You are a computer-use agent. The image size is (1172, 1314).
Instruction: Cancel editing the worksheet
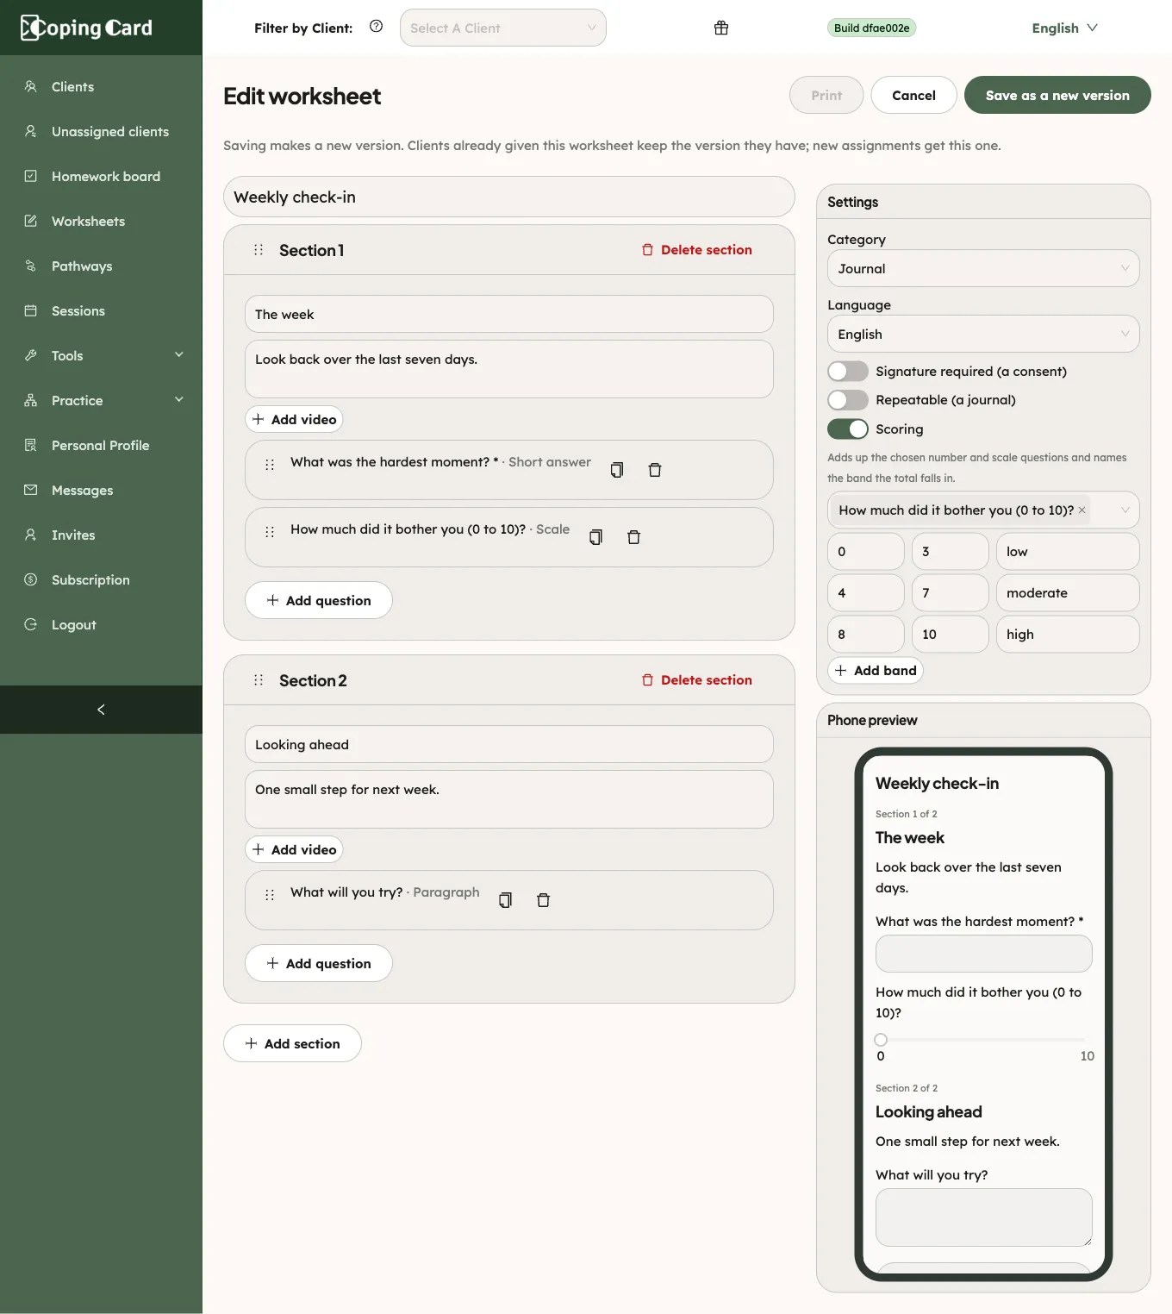pos(913,95)
